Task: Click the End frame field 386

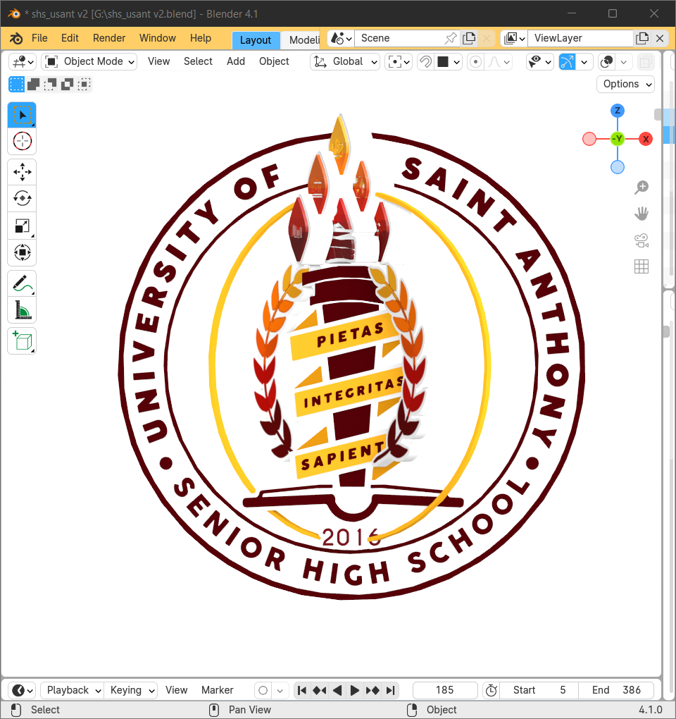Action: (x=616, y=690)
